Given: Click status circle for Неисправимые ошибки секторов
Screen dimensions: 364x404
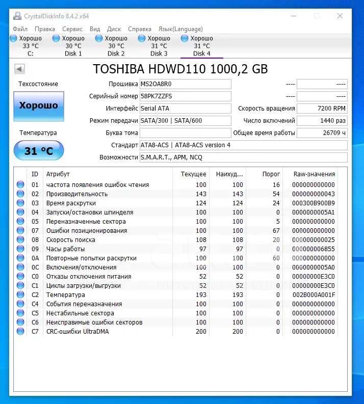Looking at the screenshot, I should coord(20,322).
